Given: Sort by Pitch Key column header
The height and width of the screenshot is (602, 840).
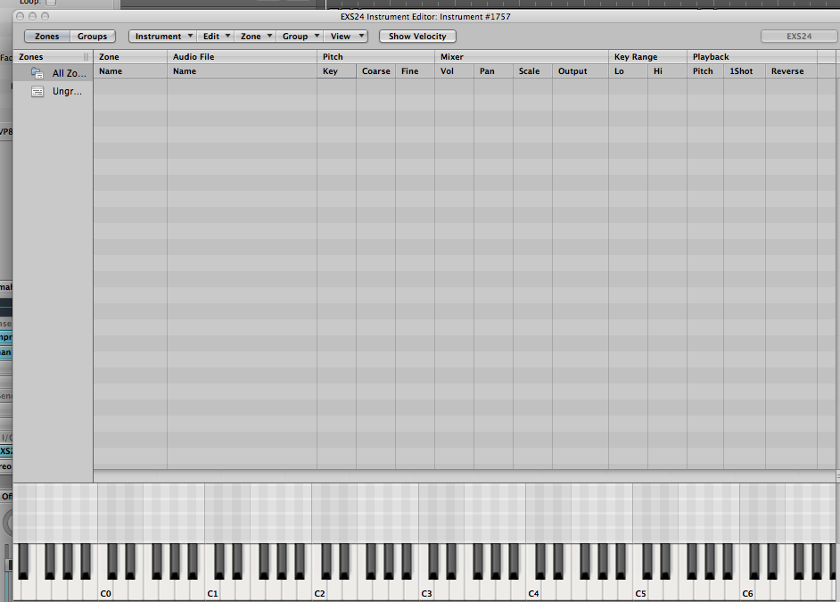Looking at the screenshot, I should [336, 71].
